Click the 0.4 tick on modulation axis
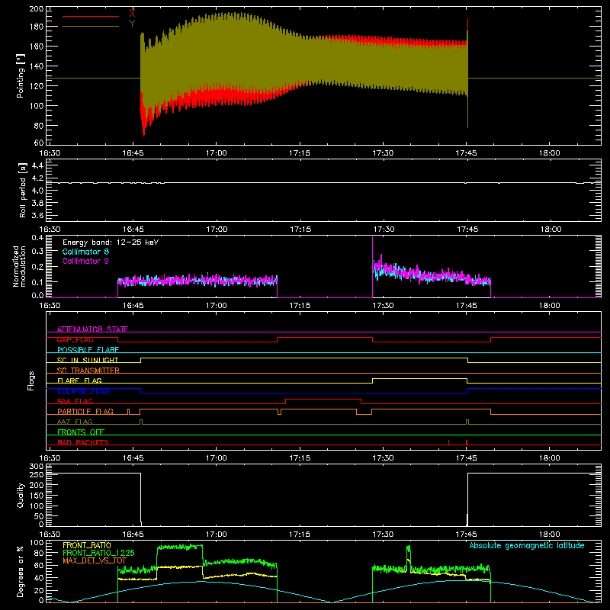Viewport: 610px width, 610px height. point(37,238)
